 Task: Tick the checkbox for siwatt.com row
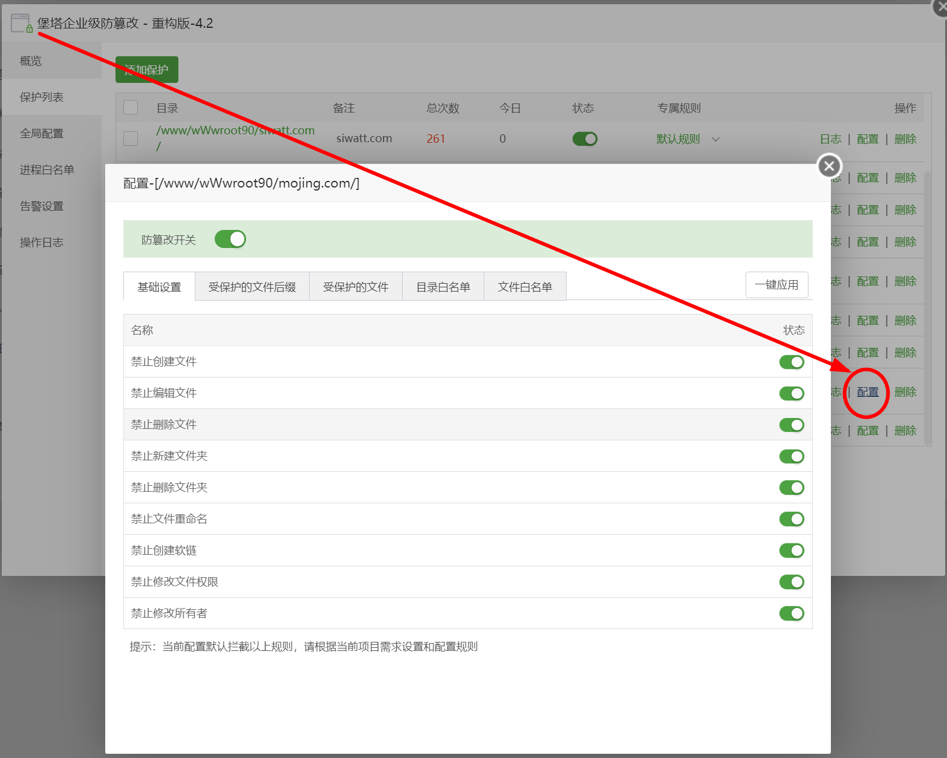click(x=131, y=139)
